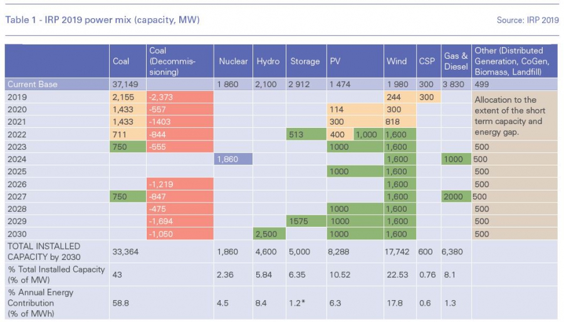Select the Source: IRP 2019 text
Viewport: 564px width, 322px height.
tap(527, 20)
